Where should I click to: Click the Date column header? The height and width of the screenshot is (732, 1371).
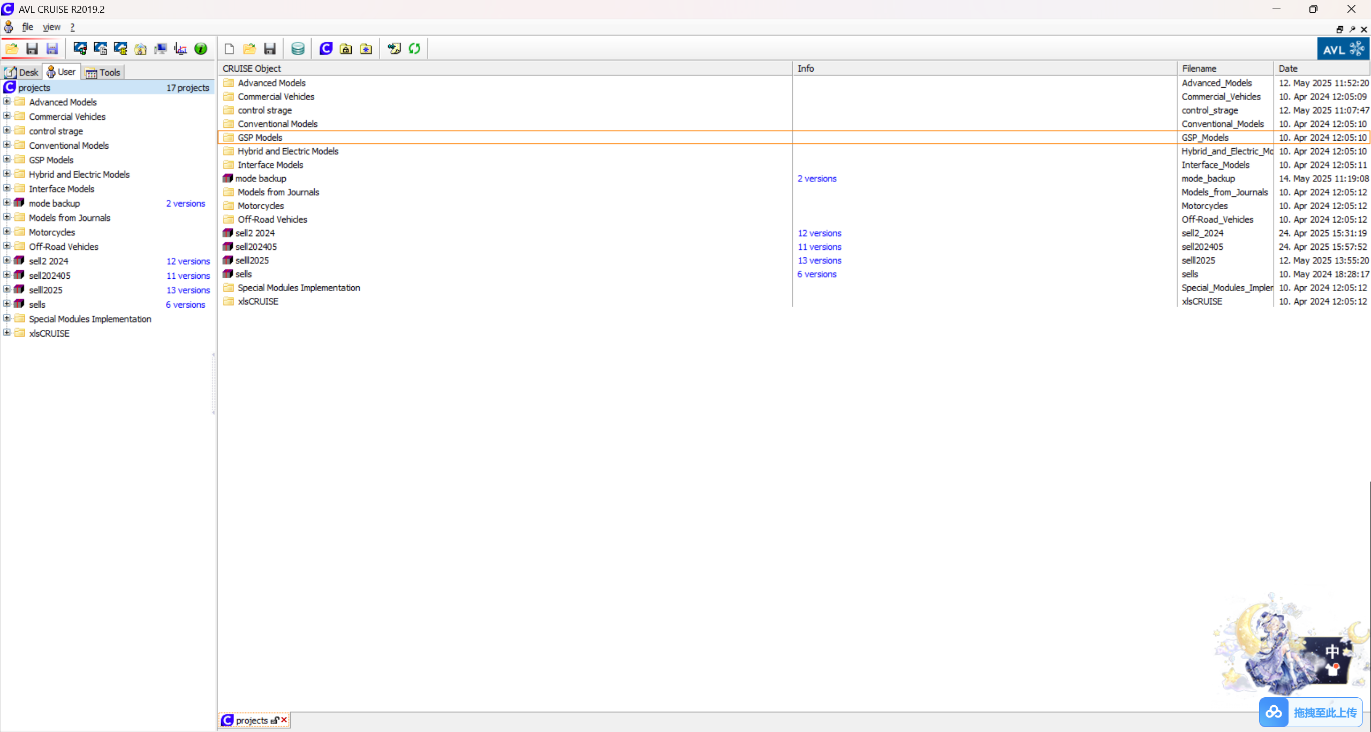1287,68
